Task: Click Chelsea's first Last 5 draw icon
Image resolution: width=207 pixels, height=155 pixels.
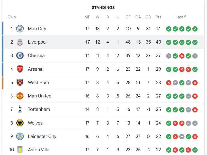Action: pyautogui.click(x=169, y=56)
